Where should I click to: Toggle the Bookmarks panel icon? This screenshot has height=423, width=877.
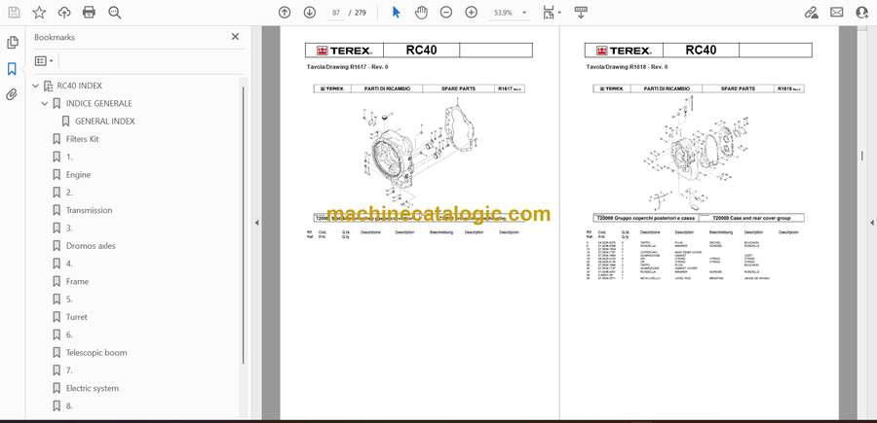12,69
